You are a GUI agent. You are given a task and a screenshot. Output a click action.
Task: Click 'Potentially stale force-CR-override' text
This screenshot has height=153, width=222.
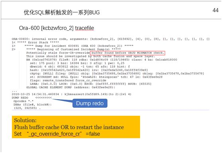[x=58, y=53]
